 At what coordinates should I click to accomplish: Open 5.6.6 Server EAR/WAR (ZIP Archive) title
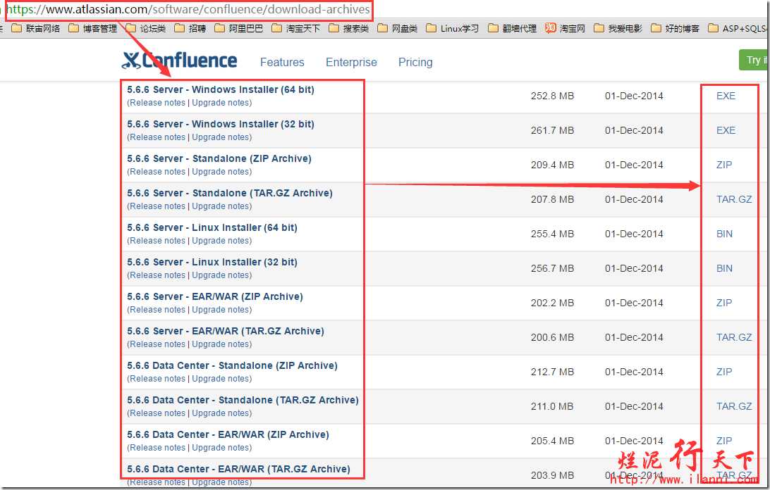click(x=215, y=296)
